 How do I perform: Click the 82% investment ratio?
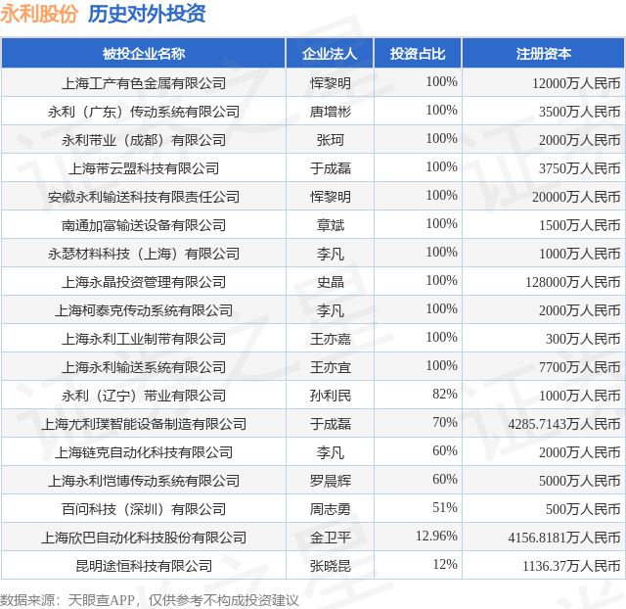445,394
